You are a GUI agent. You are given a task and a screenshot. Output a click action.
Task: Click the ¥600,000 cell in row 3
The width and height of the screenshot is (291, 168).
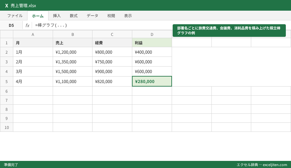click(152, 62)
